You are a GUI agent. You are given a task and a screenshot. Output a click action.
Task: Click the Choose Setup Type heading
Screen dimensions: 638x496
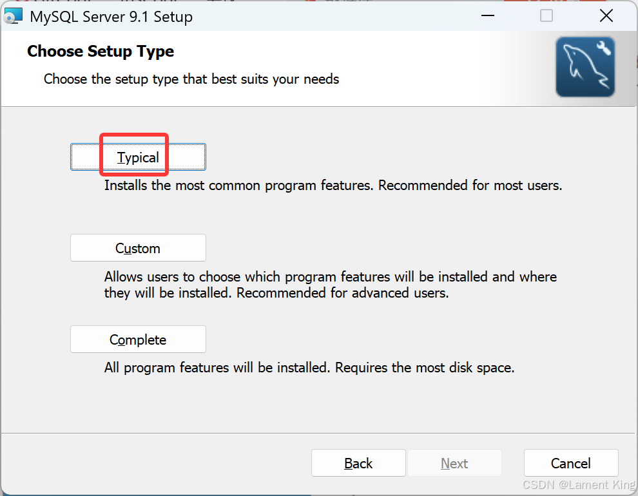click(x=101, y=51)
